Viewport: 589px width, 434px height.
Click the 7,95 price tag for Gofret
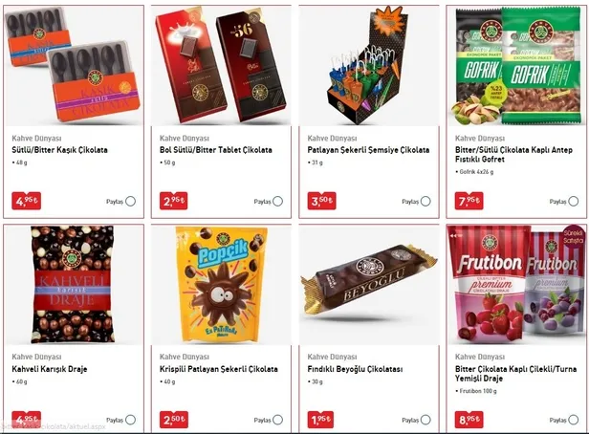469,201
